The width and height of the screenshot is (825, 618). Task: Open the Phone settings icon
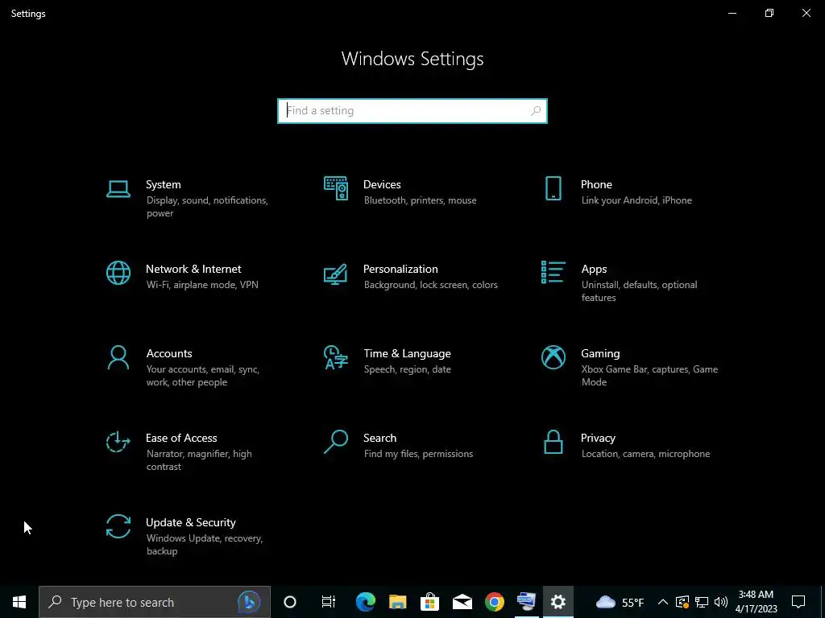coord(553,188)
